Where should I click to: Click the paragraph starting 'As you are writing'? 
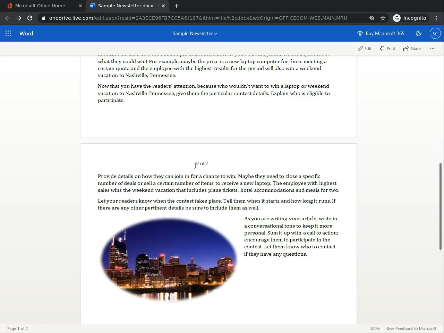tap(291, 236)
